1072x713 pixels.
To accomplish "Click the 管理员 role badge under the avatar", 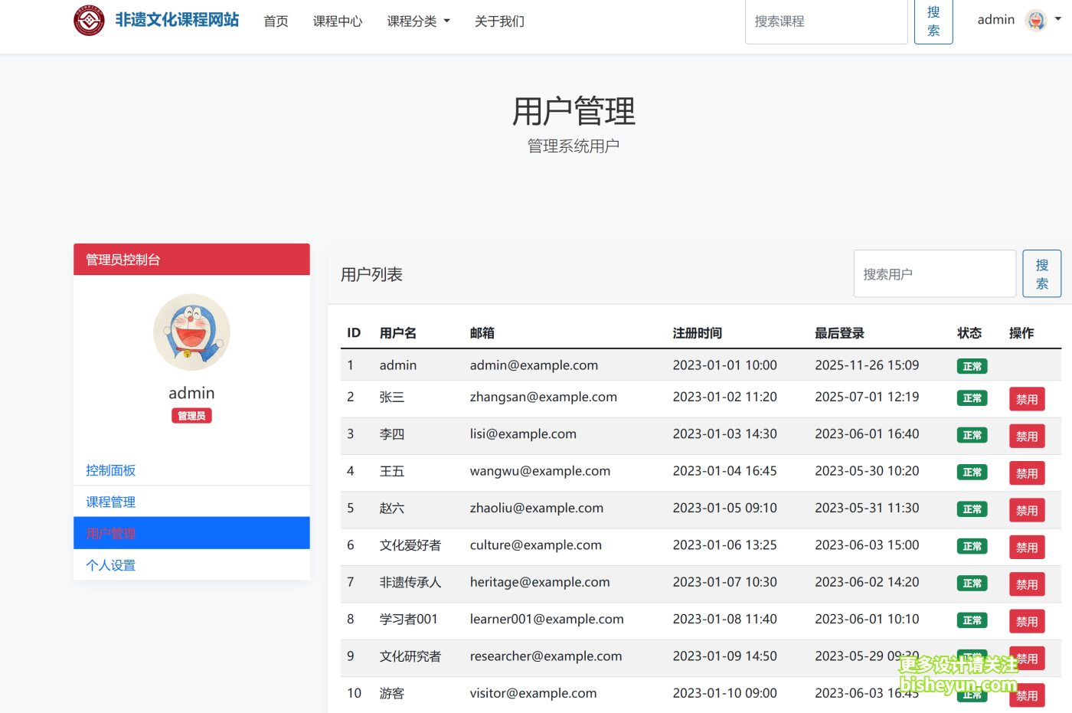I will tap(191, 415).
